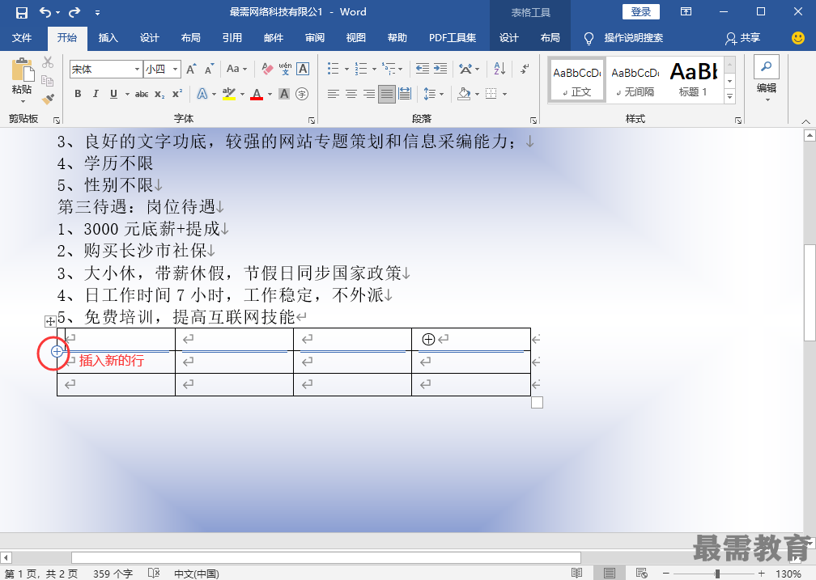816x580 pixels.
Task: Apply the 标题 1 heading style
Action: (x=694, y=79)
